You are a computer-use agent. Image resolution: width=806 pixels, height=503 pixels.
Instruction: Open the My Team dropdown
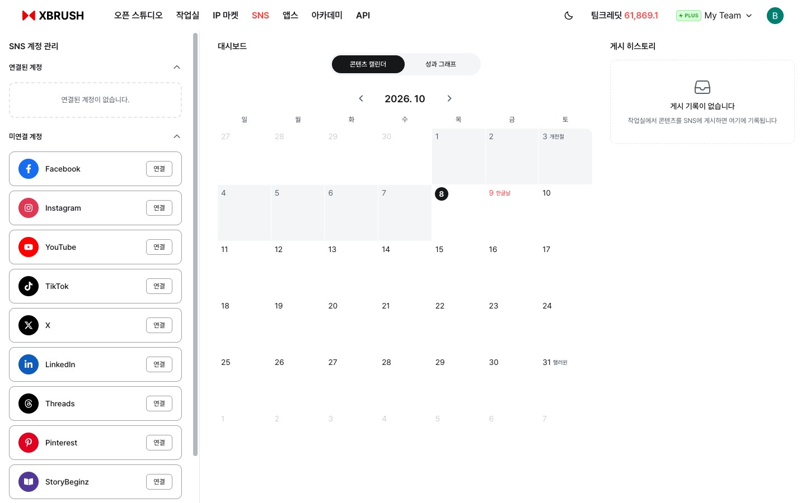coord(728,16)
